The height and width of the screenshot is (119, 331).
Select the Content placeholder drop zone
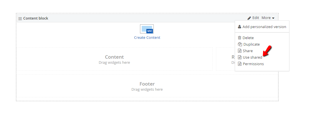point(114,59)
